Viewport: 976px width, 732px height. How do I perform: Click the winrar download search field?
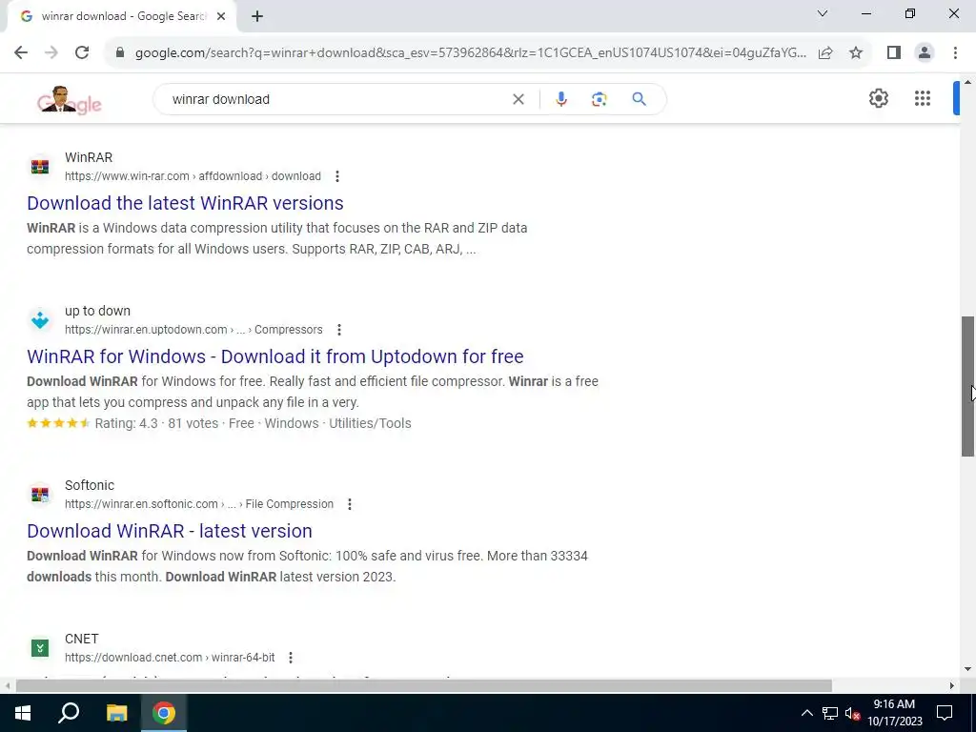tap(336, 99)
